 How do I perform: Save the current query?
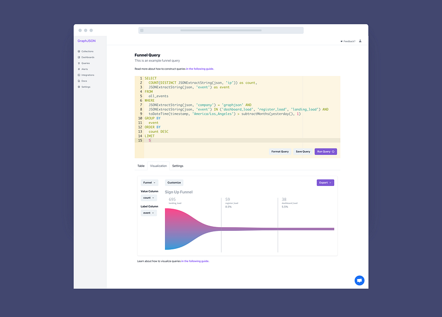302,151
